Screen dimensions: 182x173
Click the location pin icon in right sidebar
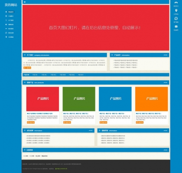[x=176, y=10]
